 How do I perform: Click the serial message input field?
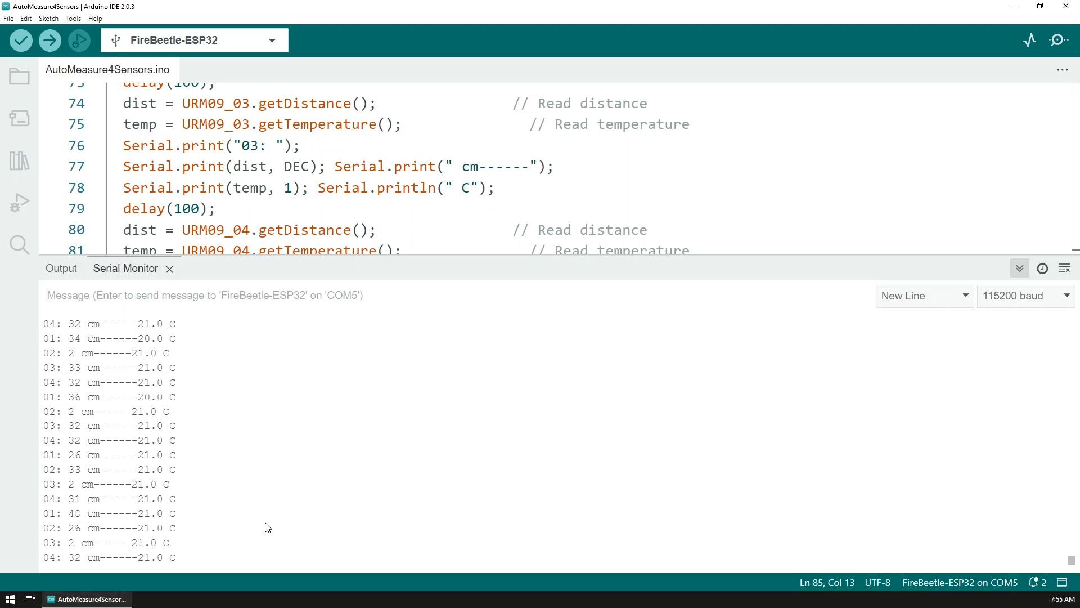point(456,296)
